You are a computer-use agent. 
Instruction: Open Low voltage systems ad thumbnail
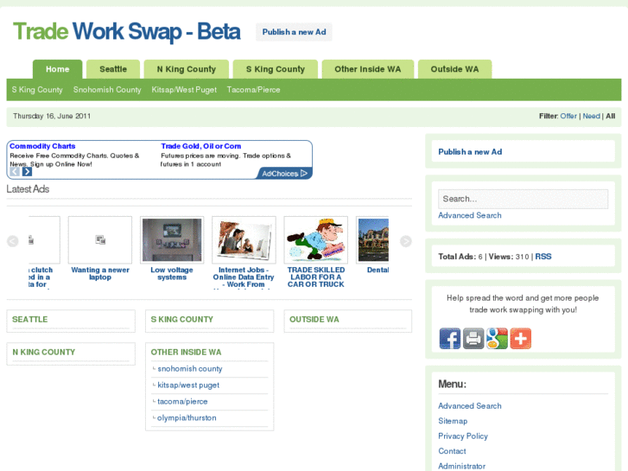[x=172, y=239]
